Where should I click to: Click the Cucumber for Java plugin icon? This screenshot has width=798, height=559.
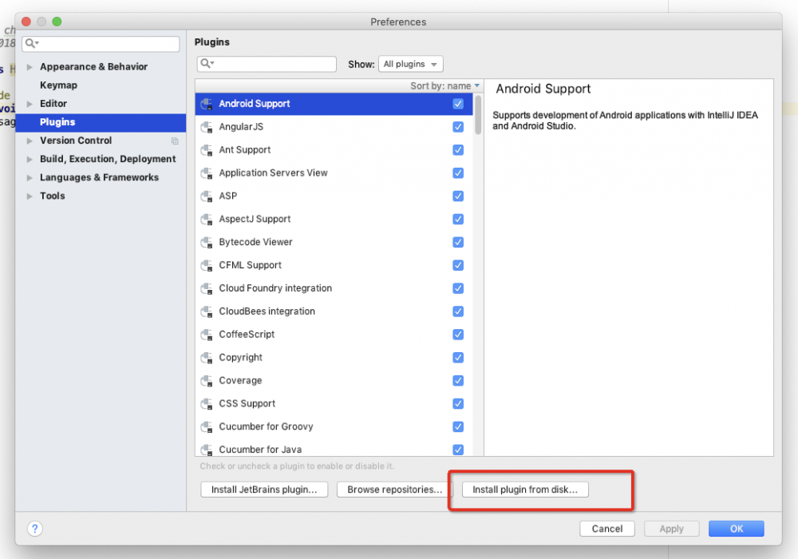pyautogui.click(x=207, y=450)
